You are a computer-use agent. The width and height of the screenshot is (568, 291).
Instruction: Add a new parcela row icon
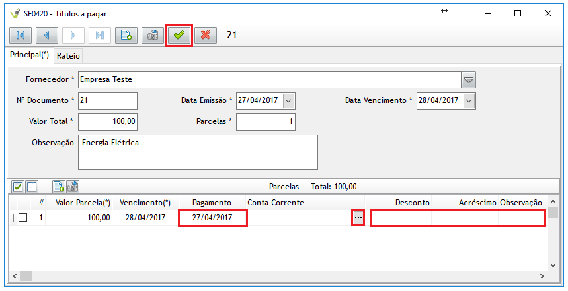click(58, 187)
